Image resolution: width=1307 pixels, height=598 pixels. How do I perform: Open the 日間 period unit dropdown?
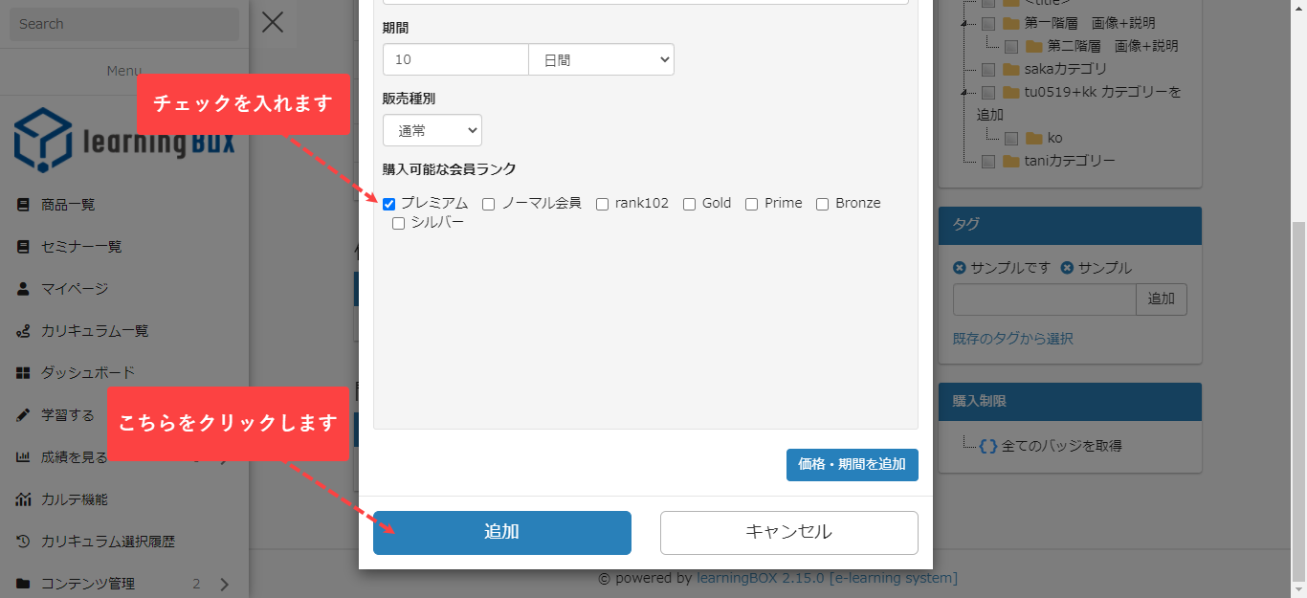tap(601, 59)
